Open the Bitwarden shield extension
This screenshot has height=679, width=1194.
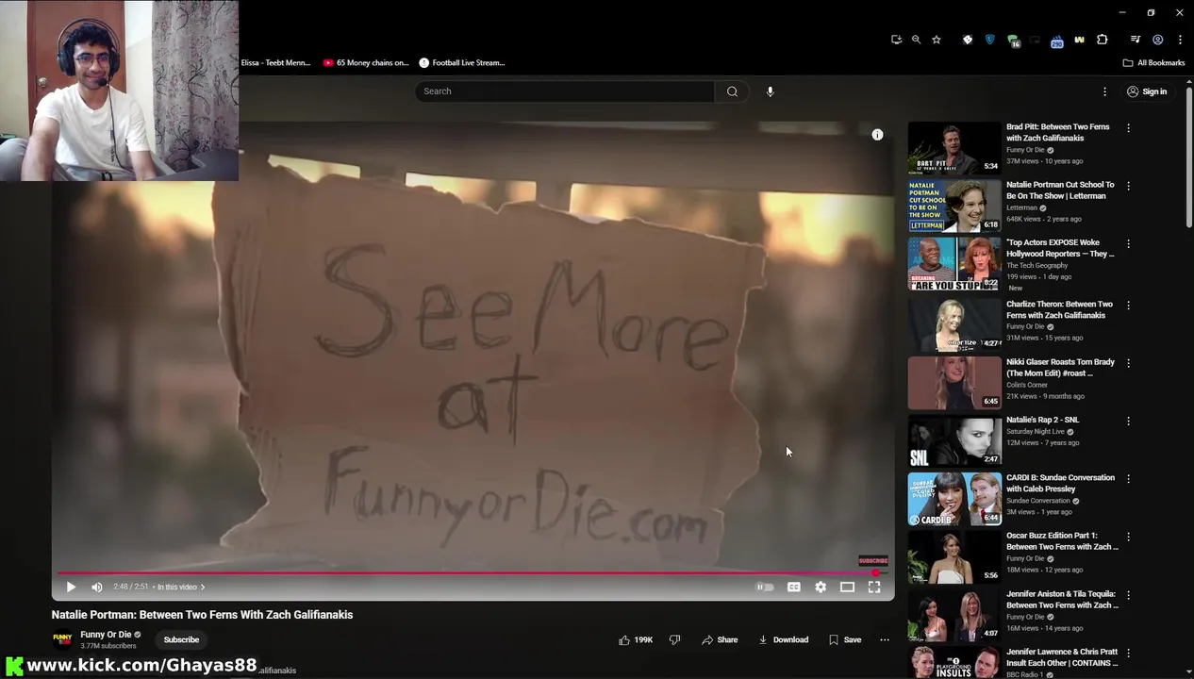[x=989, y=40]
